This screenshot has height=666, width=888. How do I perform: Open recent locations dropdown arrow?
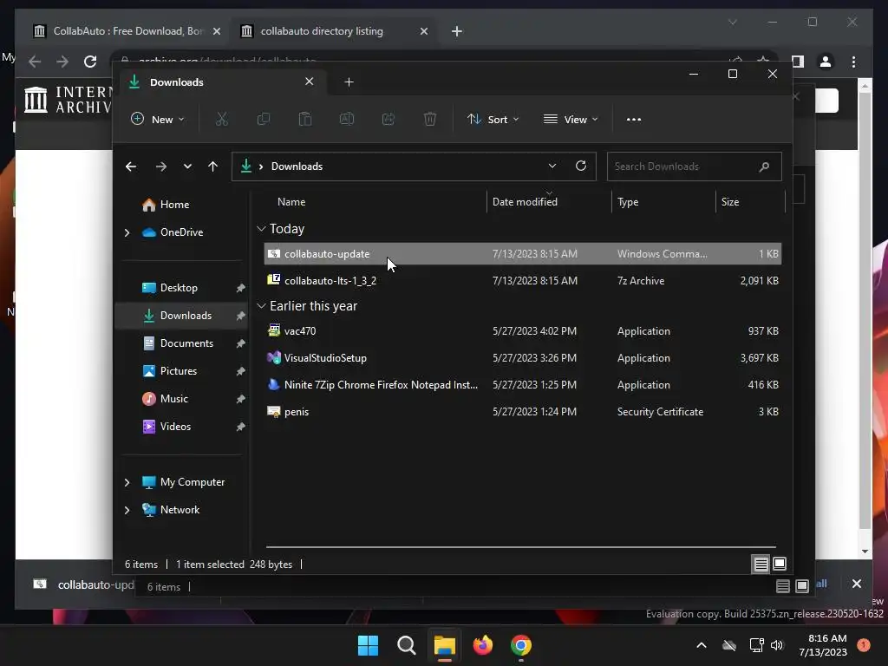click(x=187, y=166)
